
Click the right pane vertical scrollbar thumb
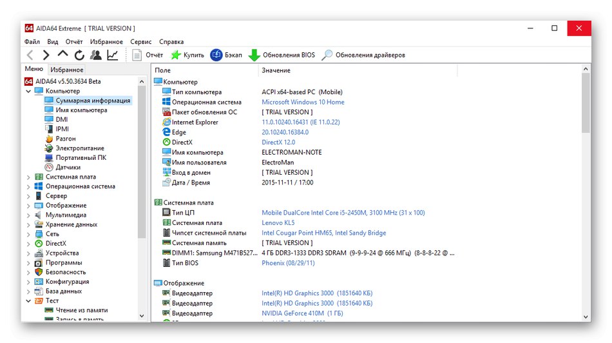(586, 103)
